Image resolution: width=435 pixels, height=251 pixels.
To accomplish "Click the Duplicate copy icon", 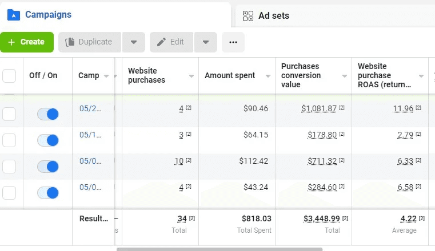I will pos(70,42).
